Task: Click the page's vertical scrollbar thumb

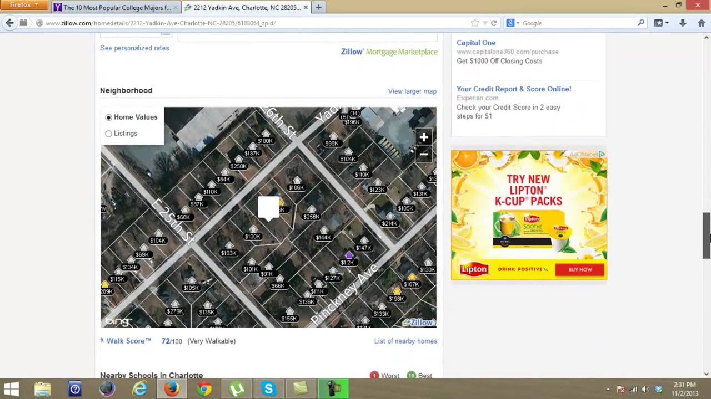Action: point(707,236)
